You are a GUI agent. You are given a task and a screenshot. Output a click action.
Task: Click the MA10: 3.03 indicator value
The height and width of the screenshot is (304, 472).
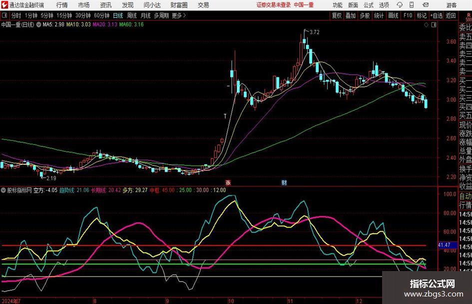[x=78, y=24]
